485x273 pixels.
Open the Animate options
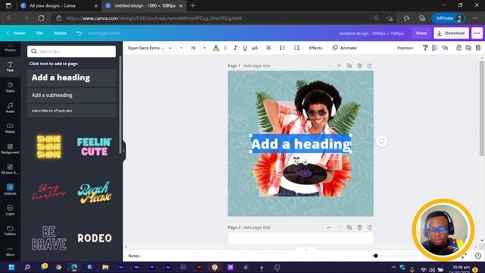click(x=345, y=48)
